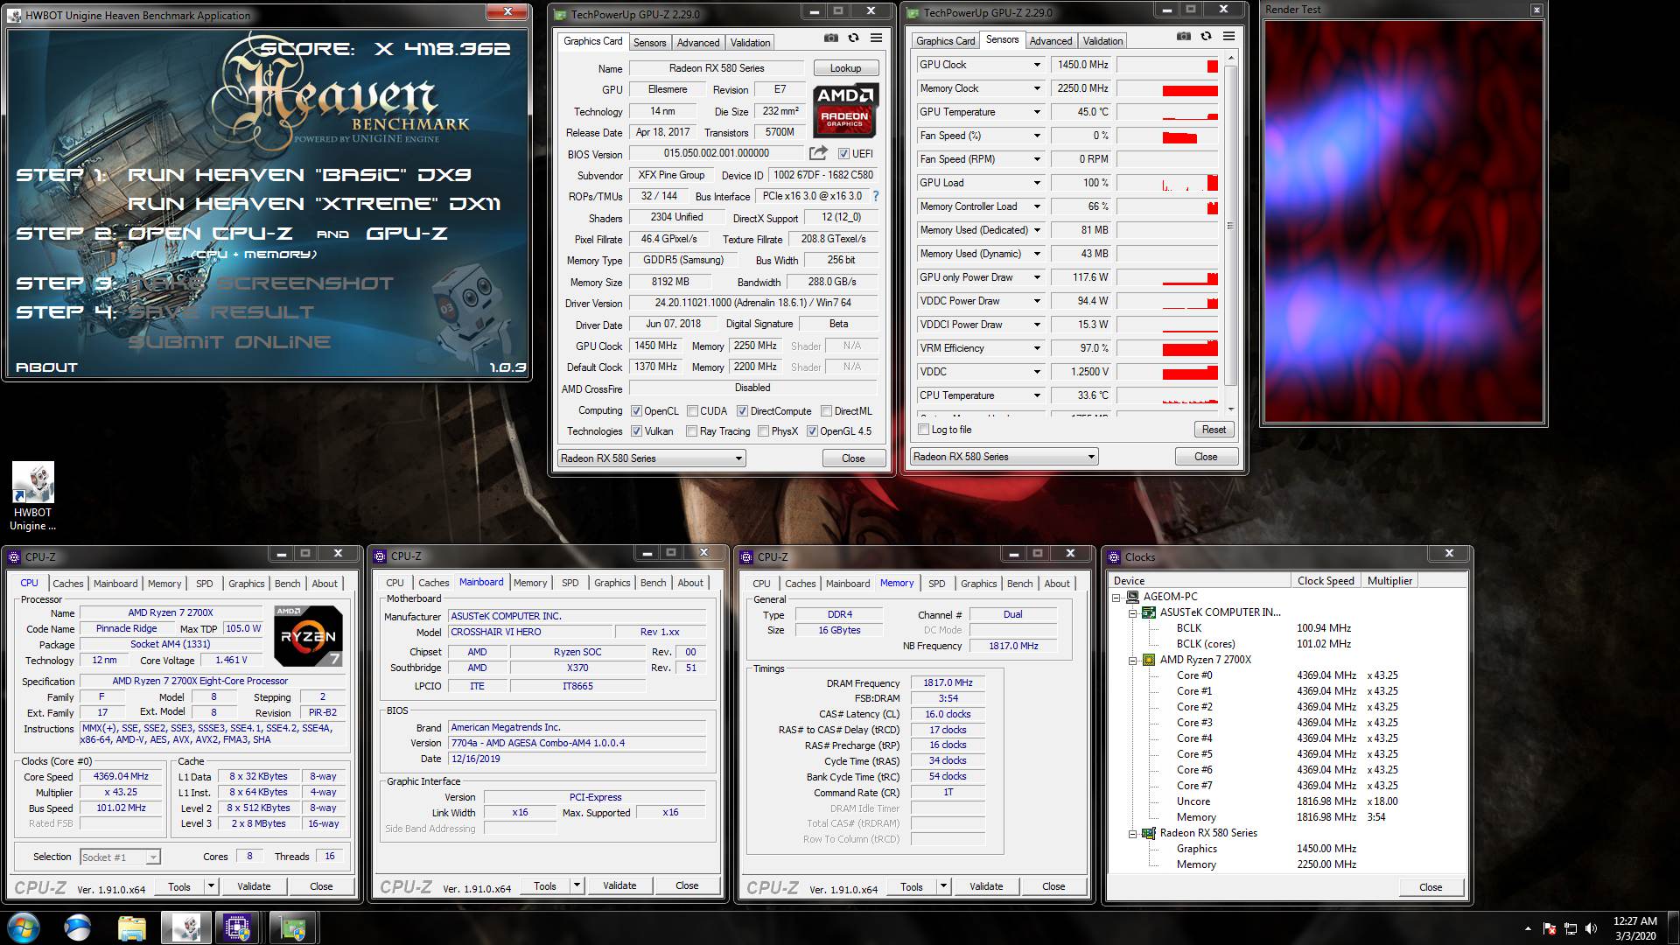The height and width of the screenshot is (945, 1680).
Task: Open the Tools dropdown arrow in first CPU-Z window
Action: (x=210, y=886)
